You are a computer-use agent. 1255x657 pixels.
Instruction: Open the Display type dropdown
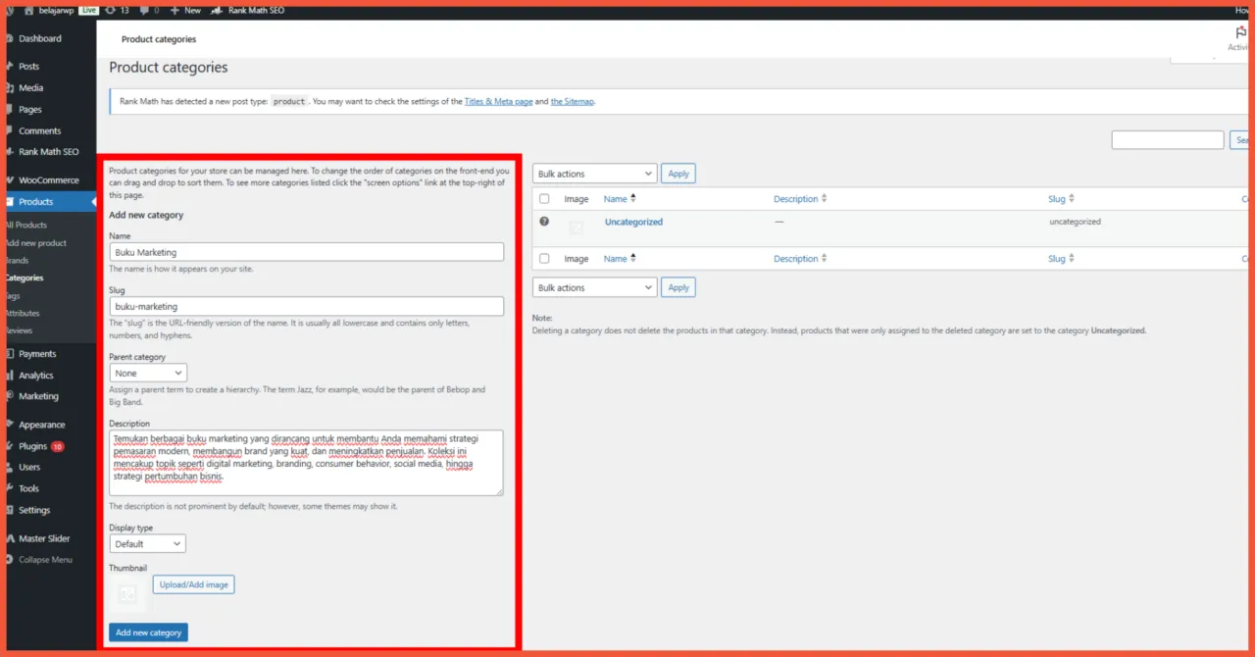tap(147, 543)
